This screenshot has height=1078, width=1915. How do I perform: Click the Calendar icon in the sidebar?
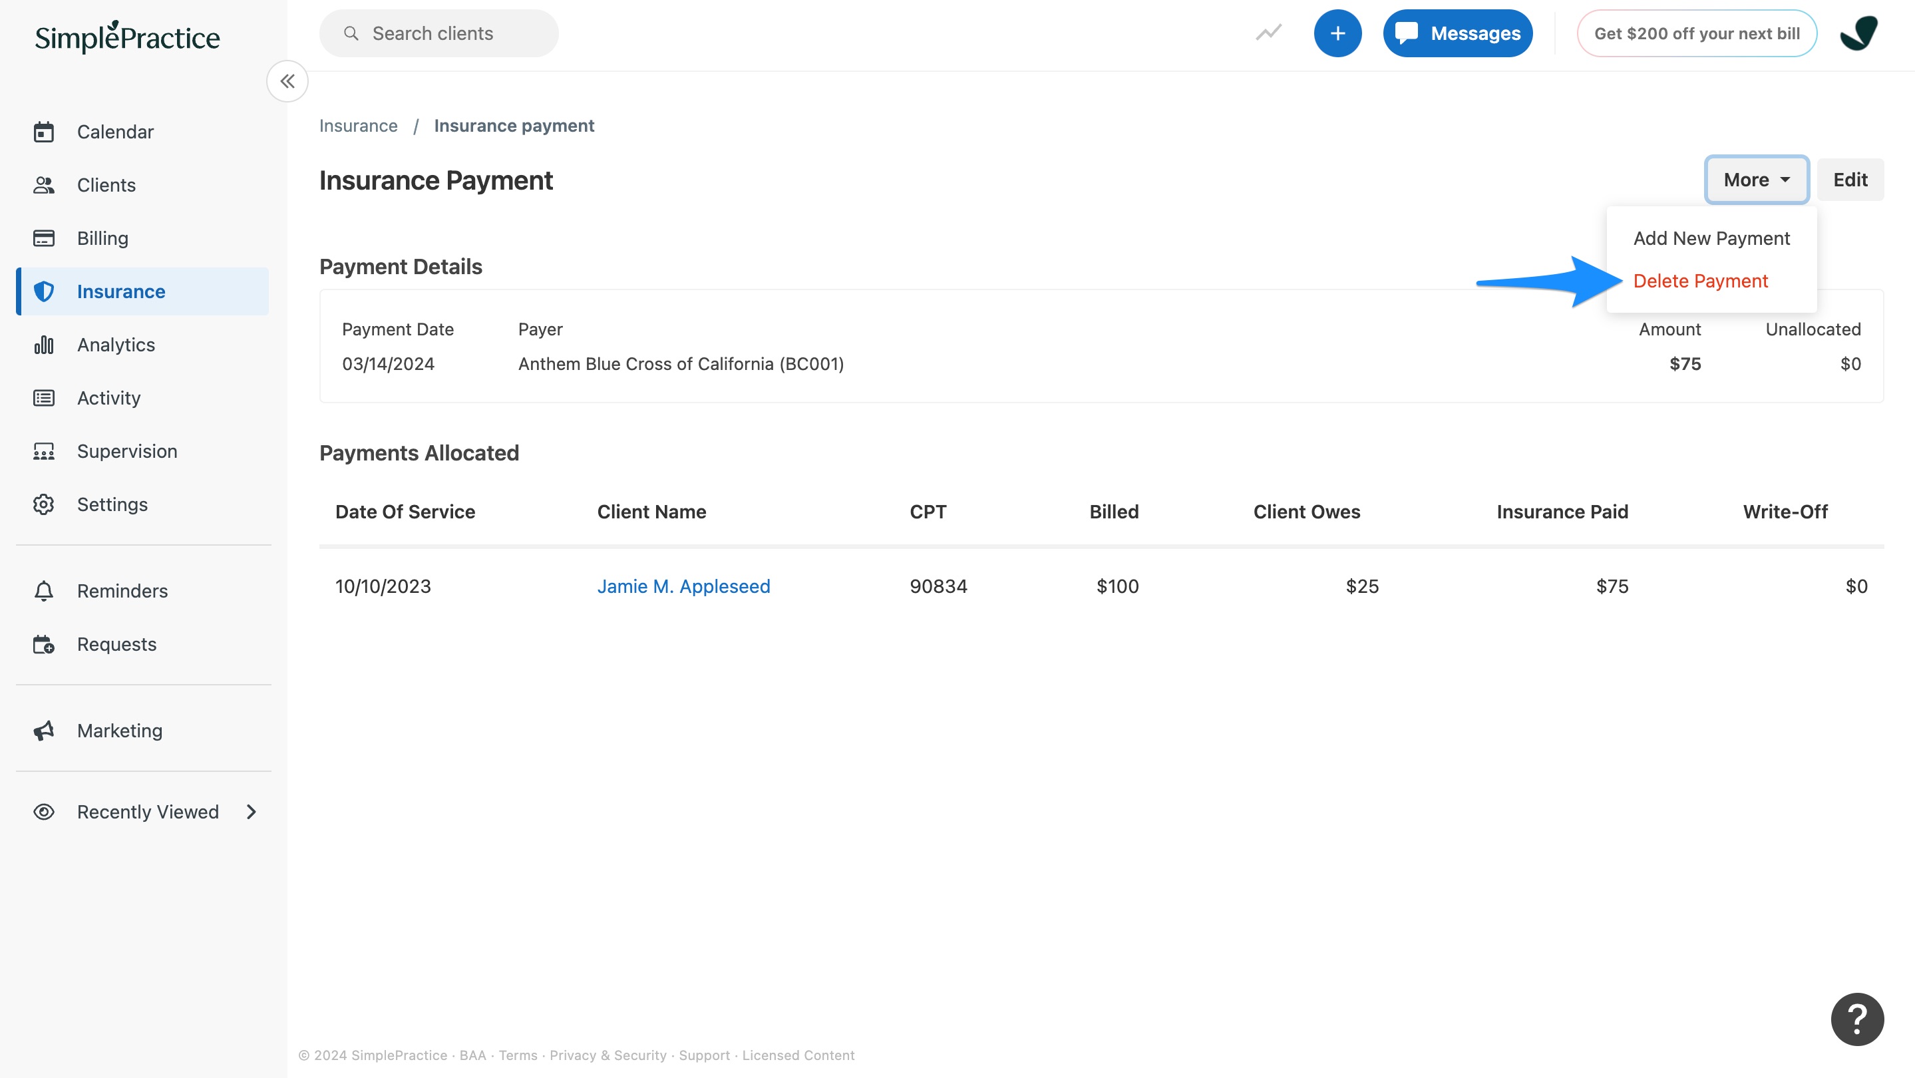tap(44, 132)
